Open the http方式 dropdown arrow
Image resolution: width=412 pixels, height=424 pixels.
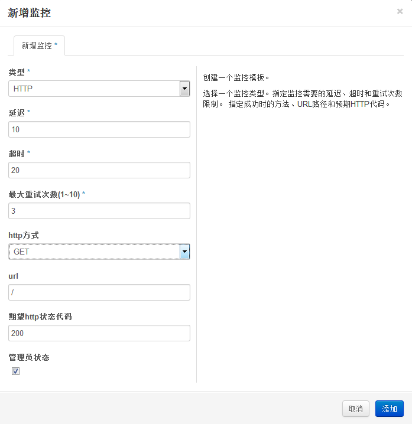click(x=184, y=252)
